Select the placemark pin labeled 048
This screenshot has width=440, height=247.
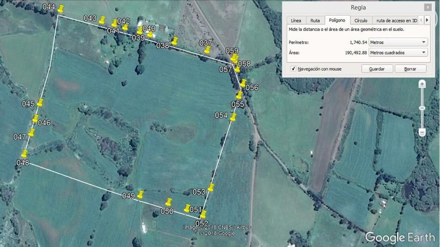24,153
